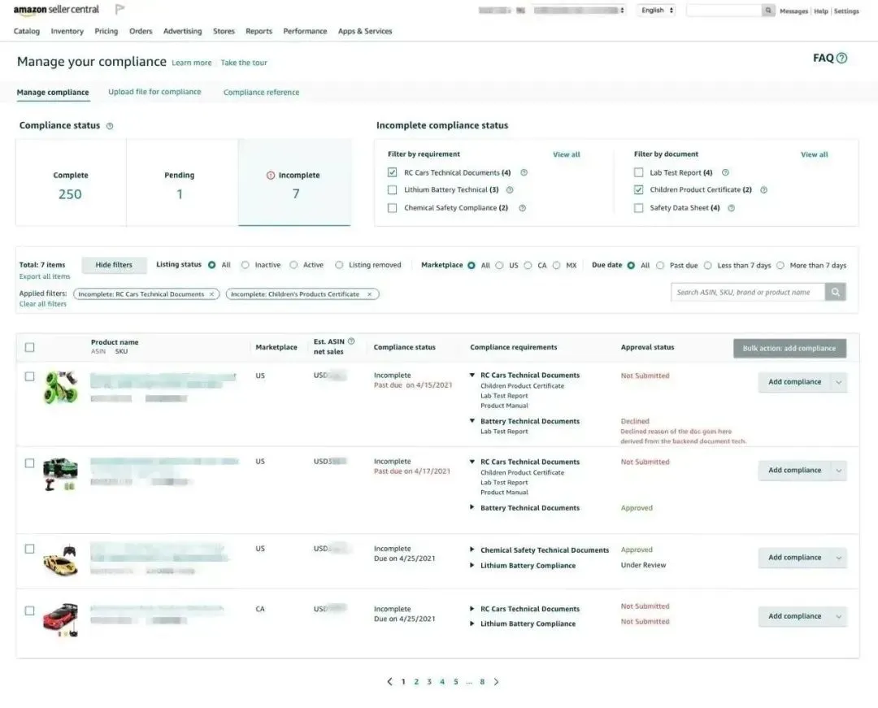The image size is (878, 708).
Task: Click the Clear all filters link
Action: click(x=42, y=304)
